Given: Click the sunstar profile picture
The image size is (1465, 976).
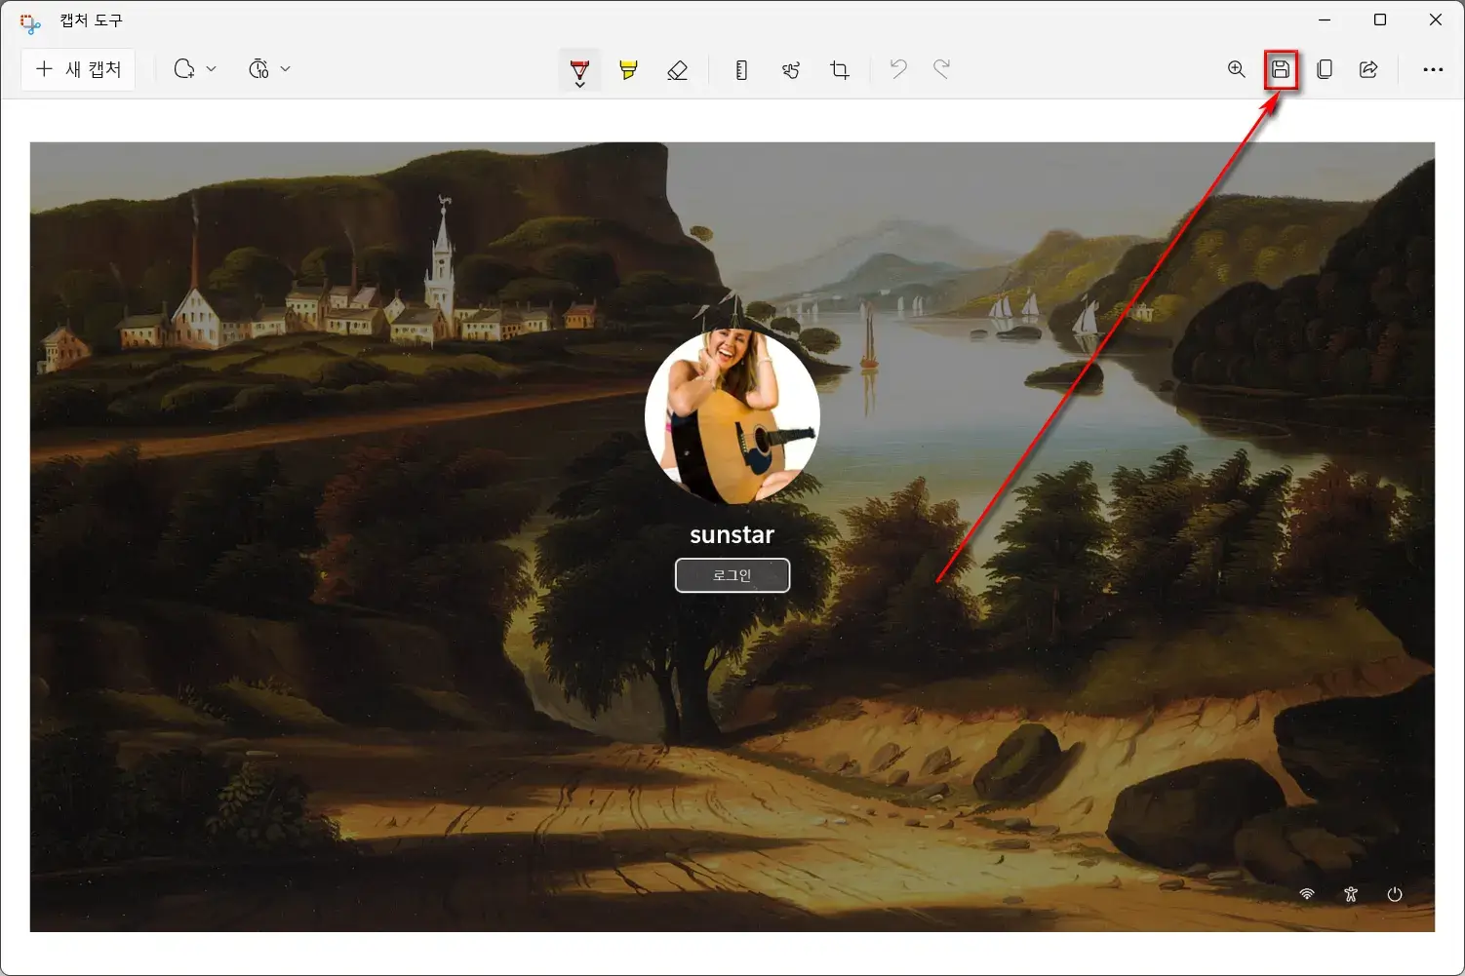Looking at the screenshot, I should click(x=732, y=416).
